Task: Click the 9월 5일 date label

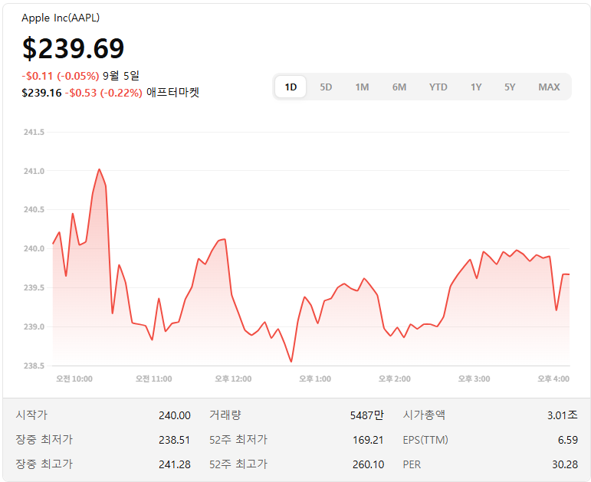Action: coord(121,76)
